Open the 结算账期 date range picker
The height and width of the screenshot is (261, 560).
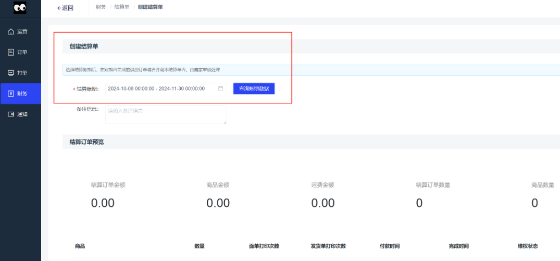pos(156,89)
